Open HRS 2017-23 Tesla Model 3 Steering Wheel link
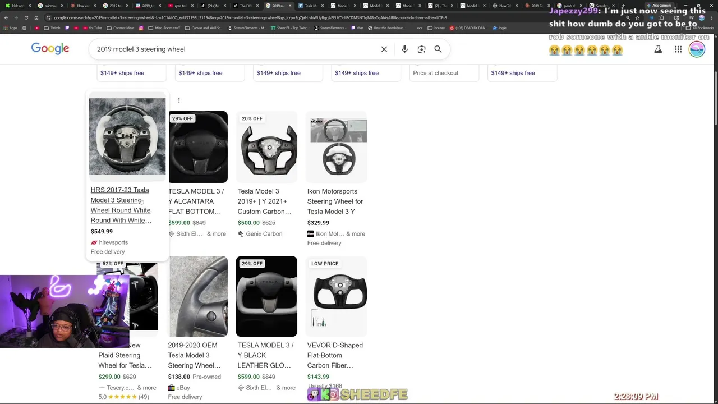The width and height of the screenshot is (718, 404). tap(121, 205)
